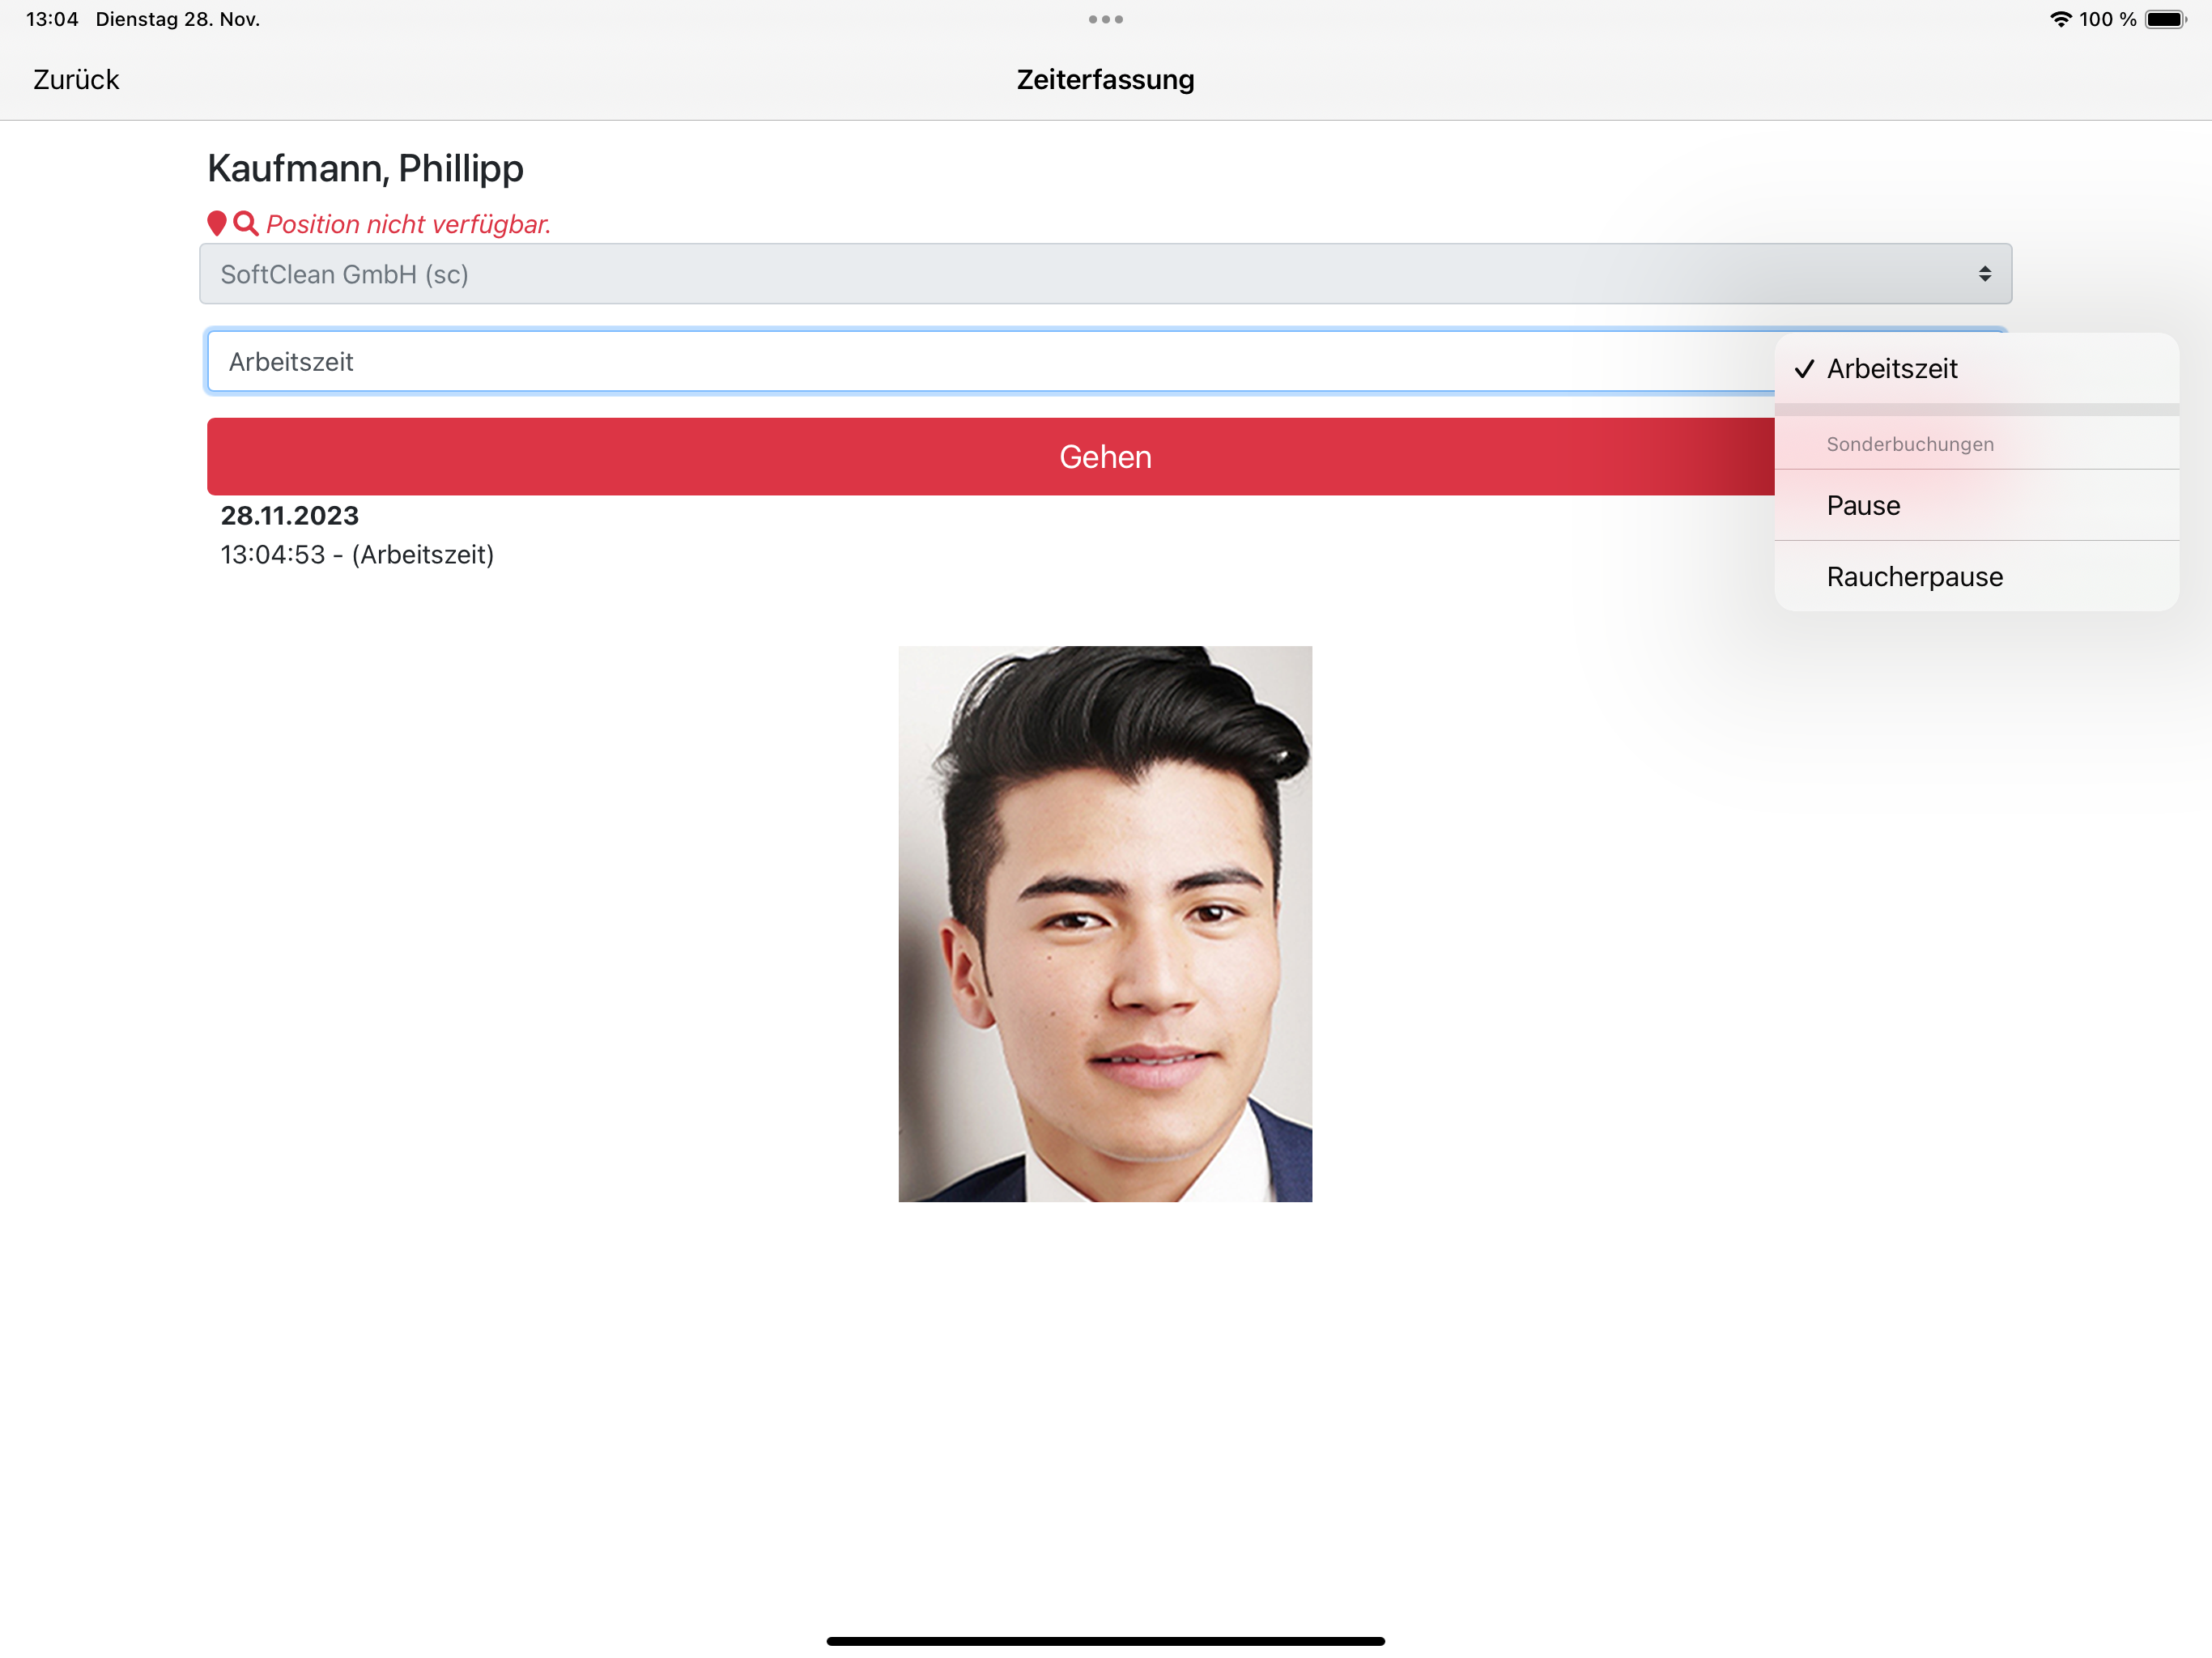Screen dimensions: 2212x1658
Task: Tap the '100 %' battery percentage
Action: tap(2107, 19)
